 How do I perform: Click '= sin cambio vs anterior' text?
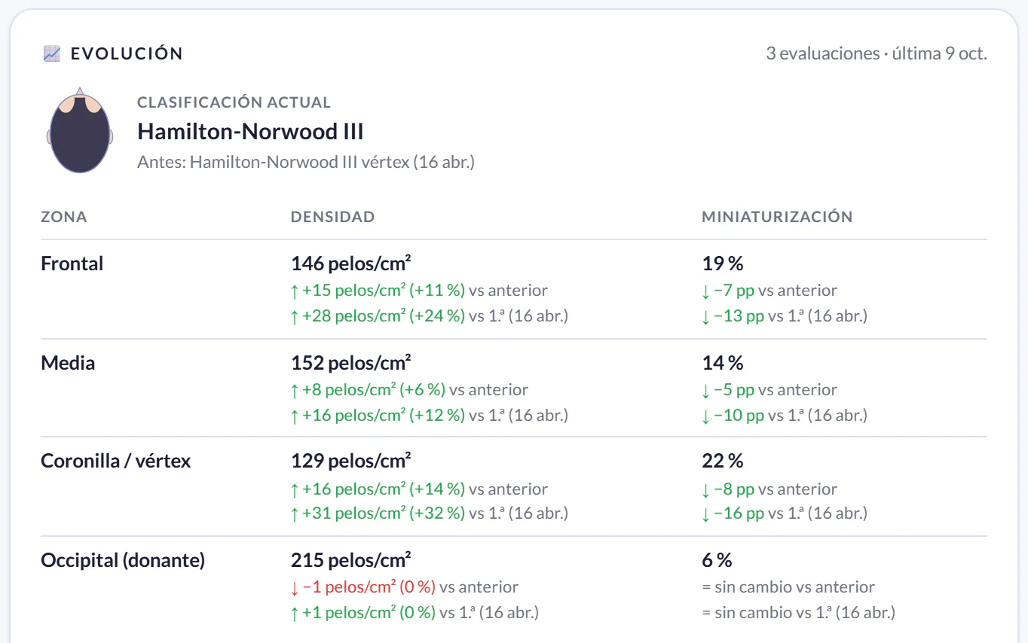(789, 587)
